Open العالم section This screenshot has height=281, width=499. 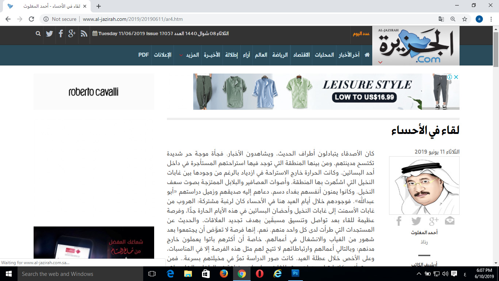click(x=261, y=55)
